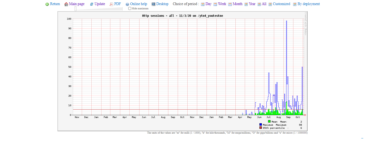Click the calendar icon beside Day
The height and width of the screenshot is (167, 365).
point(203,4)
